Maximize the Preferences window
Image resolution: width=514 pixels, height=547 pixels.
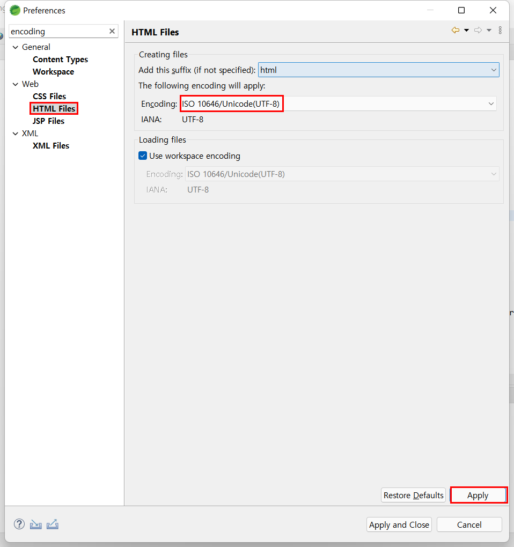click(x=461, y=11)
